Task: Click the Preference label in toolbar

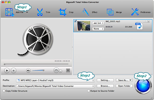Action: click(x=146, y=12)
